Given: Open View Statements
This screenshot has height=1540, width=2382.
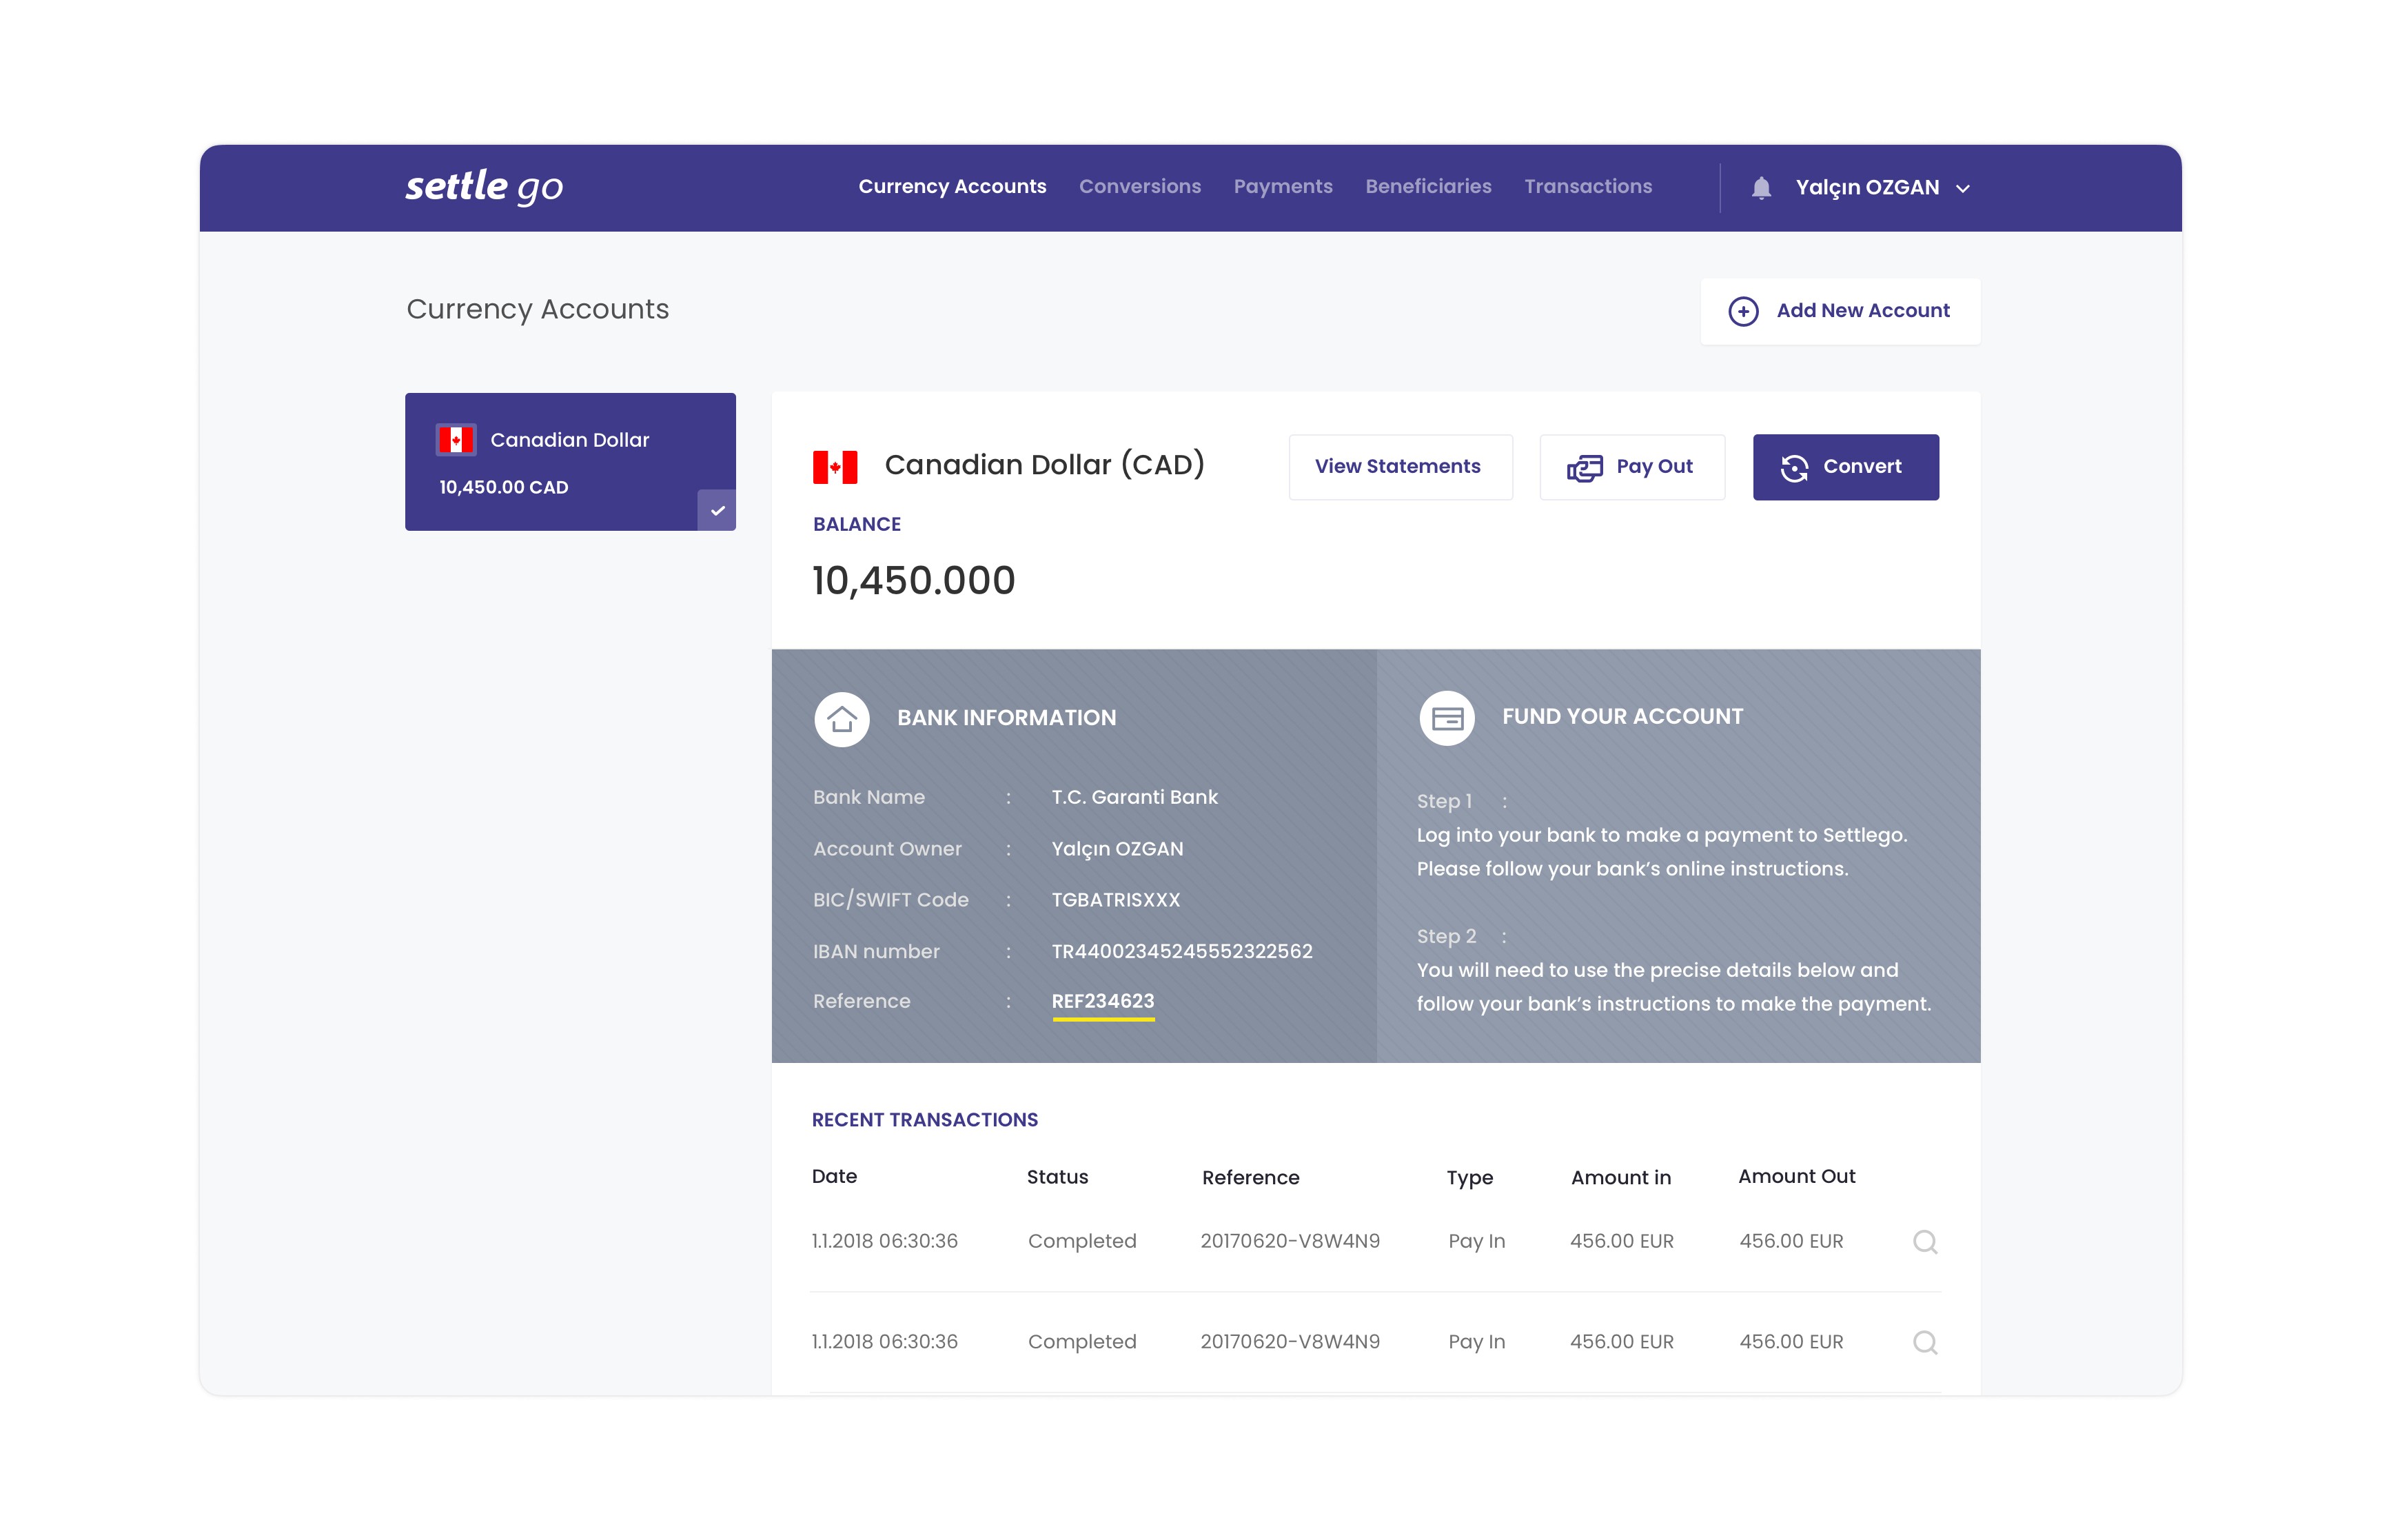Looking at the screenshot, I should pyautogui.click(x=1399, y=467).
